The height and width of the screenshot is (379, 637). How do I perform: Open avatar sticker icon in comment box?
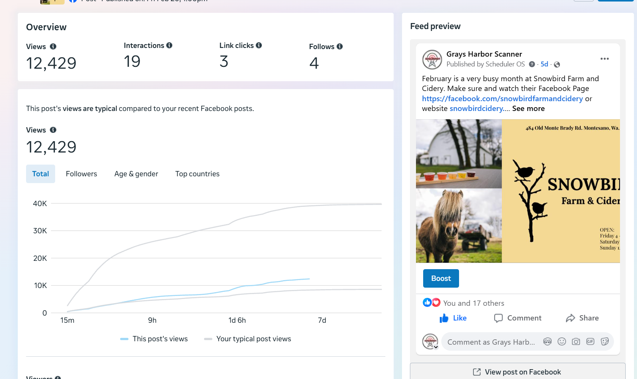pyautogui.click(x=547, y=342)
